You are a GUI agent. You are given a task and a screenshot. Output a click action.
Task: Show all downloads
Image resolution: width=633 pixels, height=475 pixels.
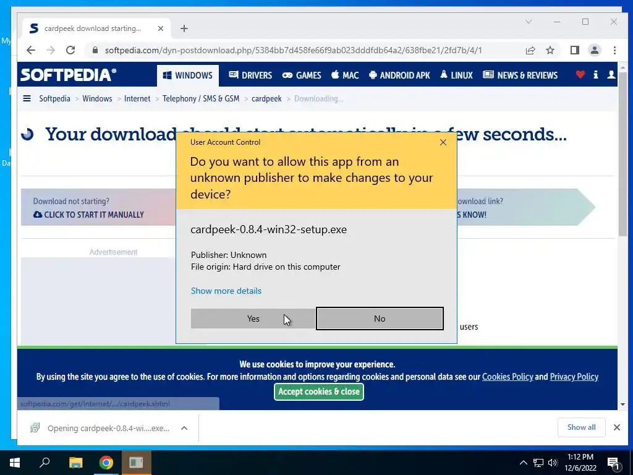pos(581,427)
